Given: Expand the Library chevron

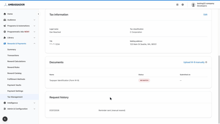Looking at the screenshot, I should tap(34, 38).
